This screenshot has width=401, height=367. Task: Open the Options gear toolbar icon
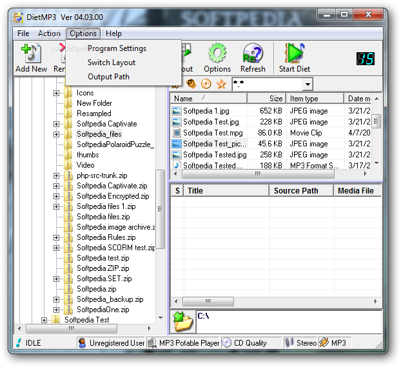(217, 53)
